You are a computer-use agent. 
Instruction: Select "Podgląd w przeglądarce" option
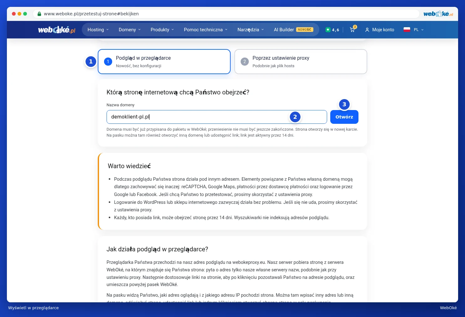pos(164,62)
